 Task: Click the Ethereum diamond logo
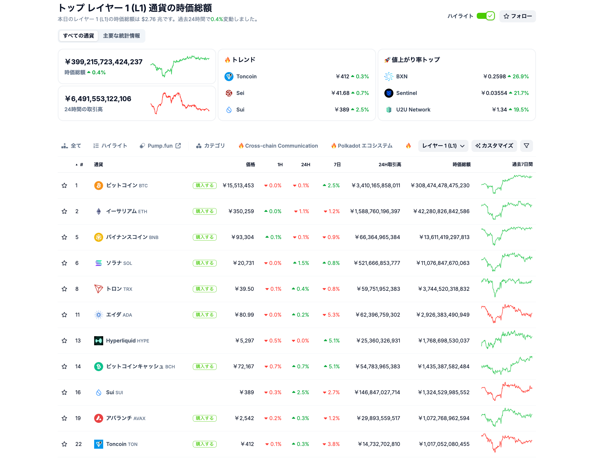pos(98,211)
